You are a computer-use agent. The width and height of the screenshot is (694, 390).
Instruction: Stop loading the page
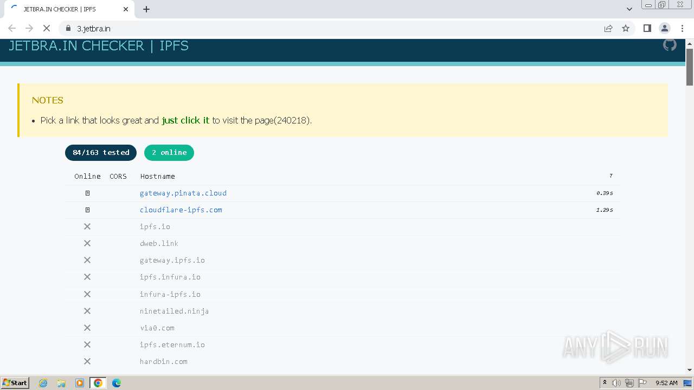[47, 28]
